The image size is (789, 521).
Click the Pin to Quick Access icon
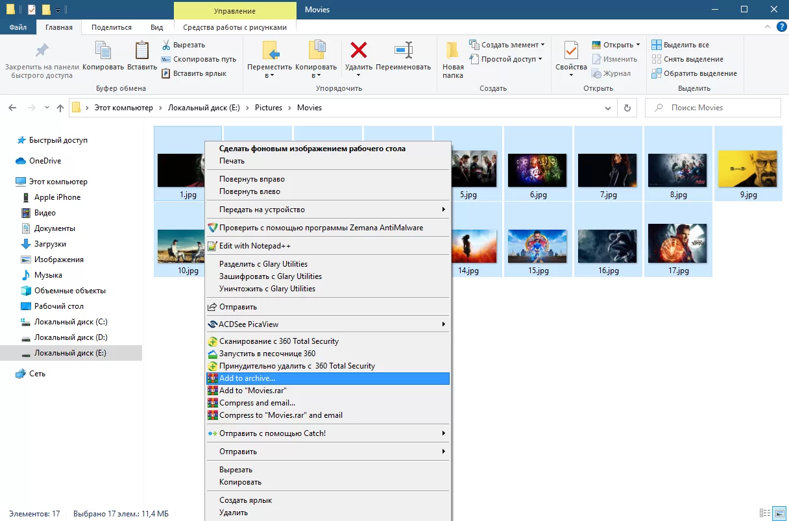(x=42, y=51)
